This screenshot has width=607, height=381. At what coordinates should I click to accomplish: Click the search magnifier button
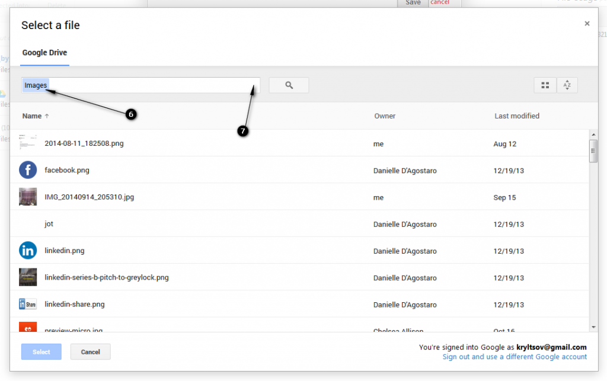(x=289, y=85)
